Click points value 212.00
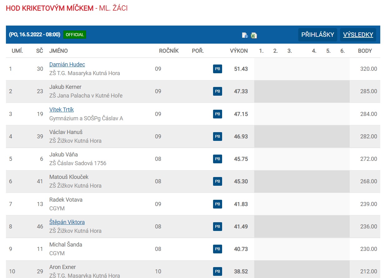Screen dimensions: 384x278 (x=369, y=271)
